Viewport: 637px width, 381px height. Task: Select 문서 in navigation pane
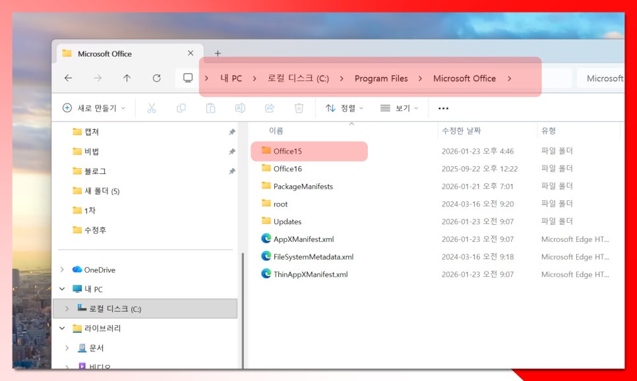click(x=91, y=347)
